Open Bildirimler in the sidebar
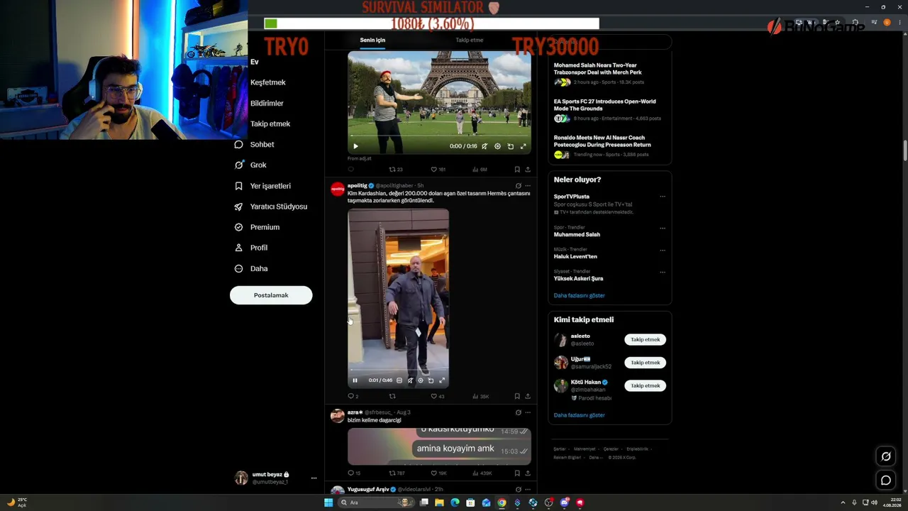Viewport: 908px width, 511px height. click(266, 103)
